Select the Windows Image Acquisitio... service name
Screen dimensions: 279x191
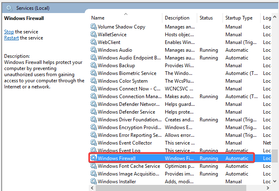tap(128, 174)
